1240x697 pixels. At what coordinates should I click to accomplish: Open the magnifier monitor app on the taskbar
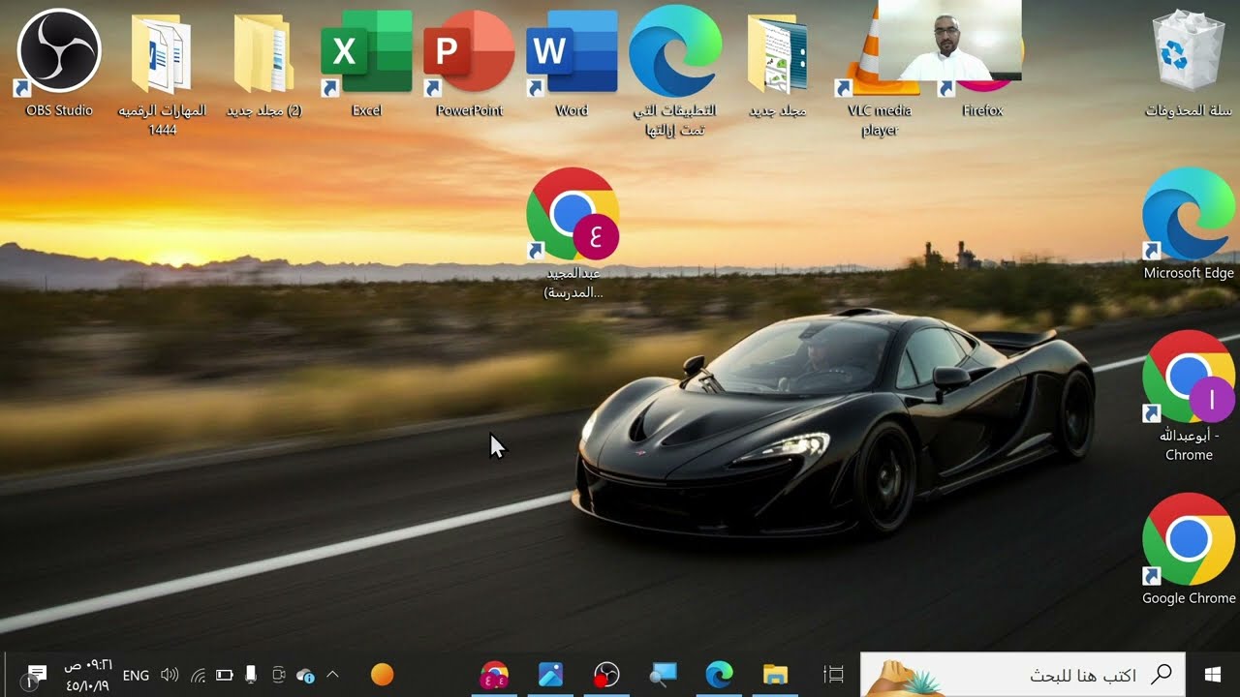tap(664, 675)
